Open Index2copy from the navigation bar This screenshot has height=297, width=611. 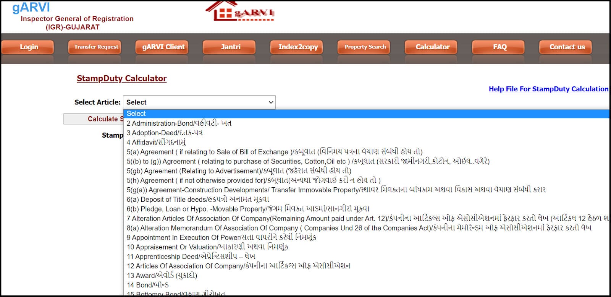(x=298, y=47)
